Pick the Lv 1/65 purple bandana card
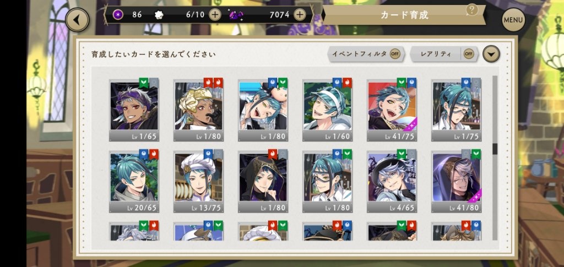Viewport: 564px width, 267px height. 134,110
